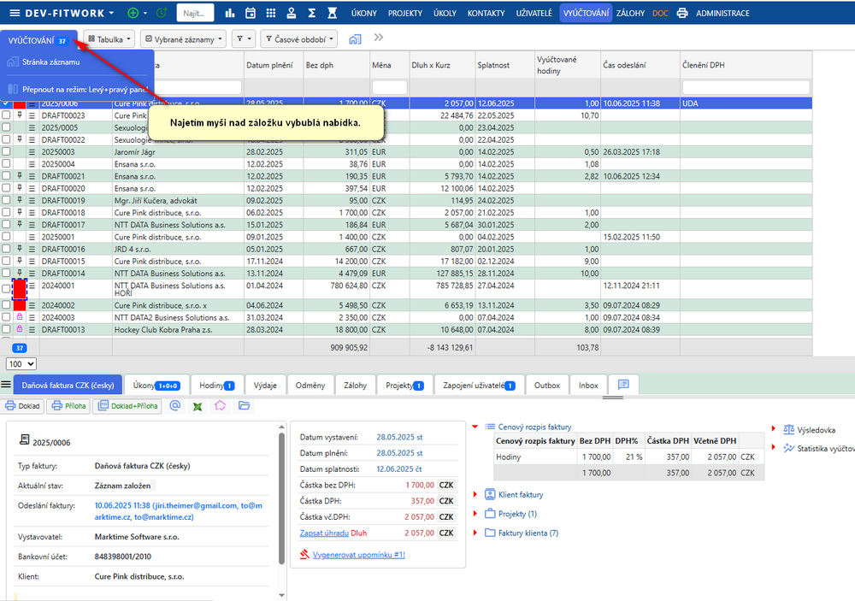The width and height of the screenshot is (855, 601).
Task: Check the row checkbox for 20250003
Action: (x=7, y=151)
